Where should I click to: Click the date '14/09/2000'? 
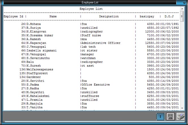click(170, 81)
